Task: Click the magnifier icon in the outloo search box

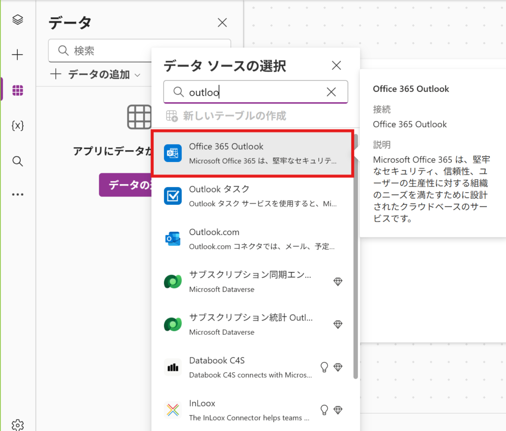Action: pyautogui.click(x=178, y=92)
